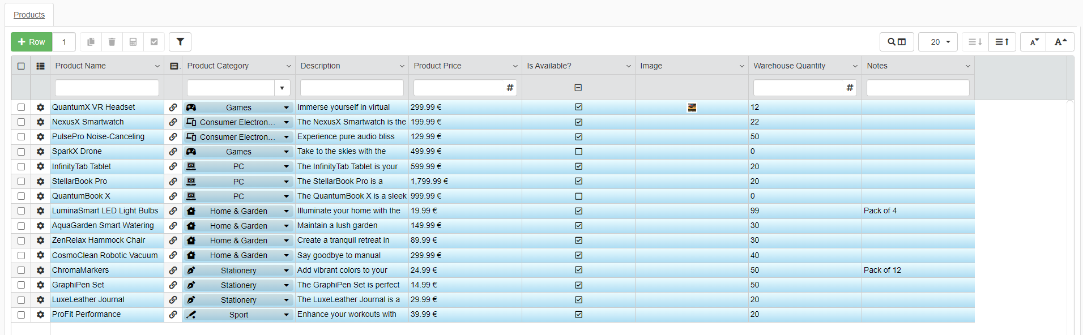Click link icon for StellarBook Pro row
The height and width of the screenshot is (335, 1083).
(173, 182)
